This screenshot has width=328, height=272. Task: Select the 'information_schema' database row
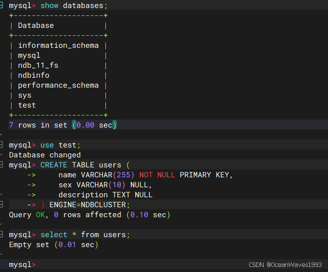point(58,45)
